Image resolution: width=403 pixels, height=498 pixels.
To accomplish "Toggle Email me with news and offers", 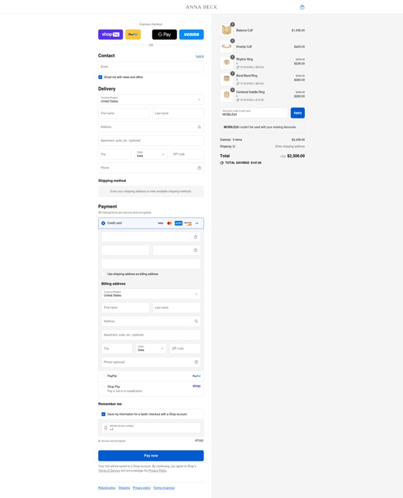I will pos(100,77).
